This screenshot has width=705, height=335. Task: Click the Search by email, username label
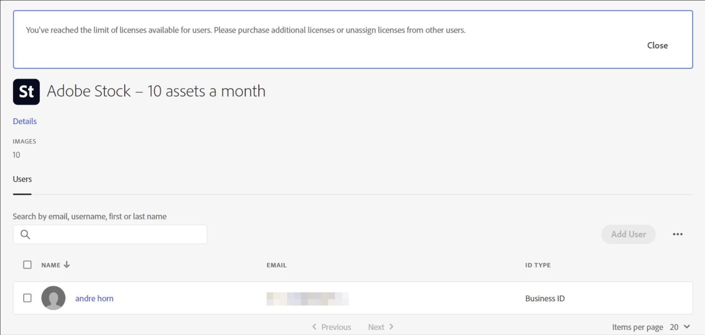click(x=90, y=216)
